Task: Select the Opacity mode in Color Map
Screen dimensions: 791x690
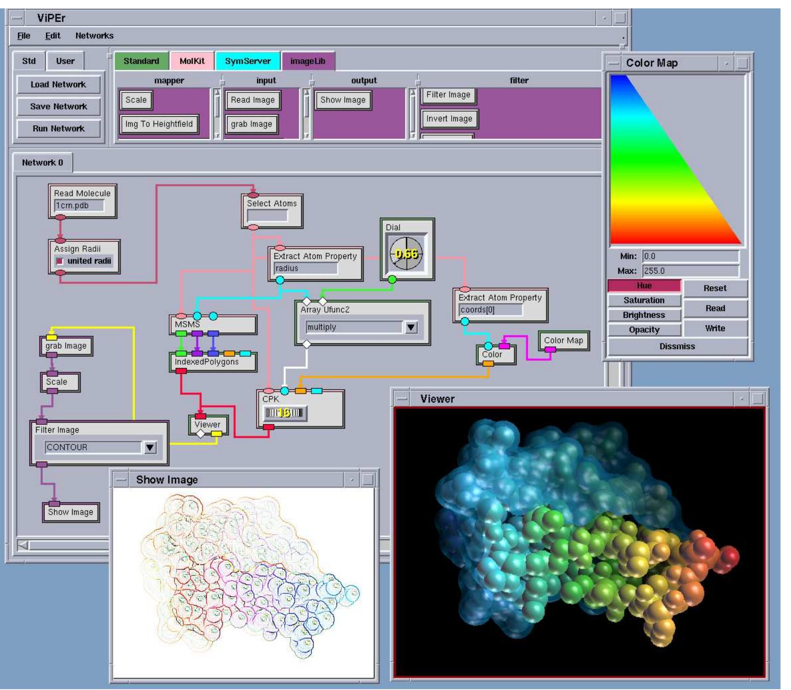Action: tap(644, 330)
